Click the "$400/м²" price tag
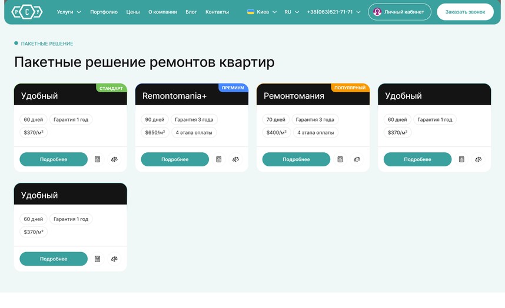 coord(276,132)
